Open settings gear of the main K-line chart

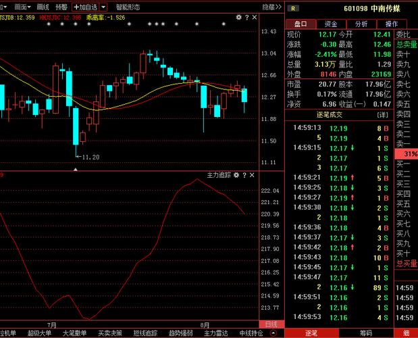click(x=239, y=18)
